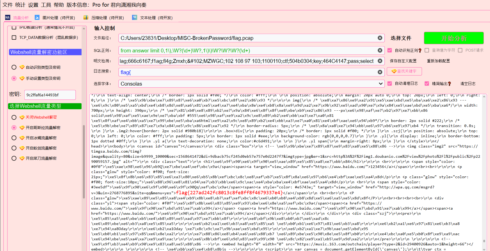Click the log output scroll-down arrow
The height and width of the screenshot is (251, 490).
[484, 249]
